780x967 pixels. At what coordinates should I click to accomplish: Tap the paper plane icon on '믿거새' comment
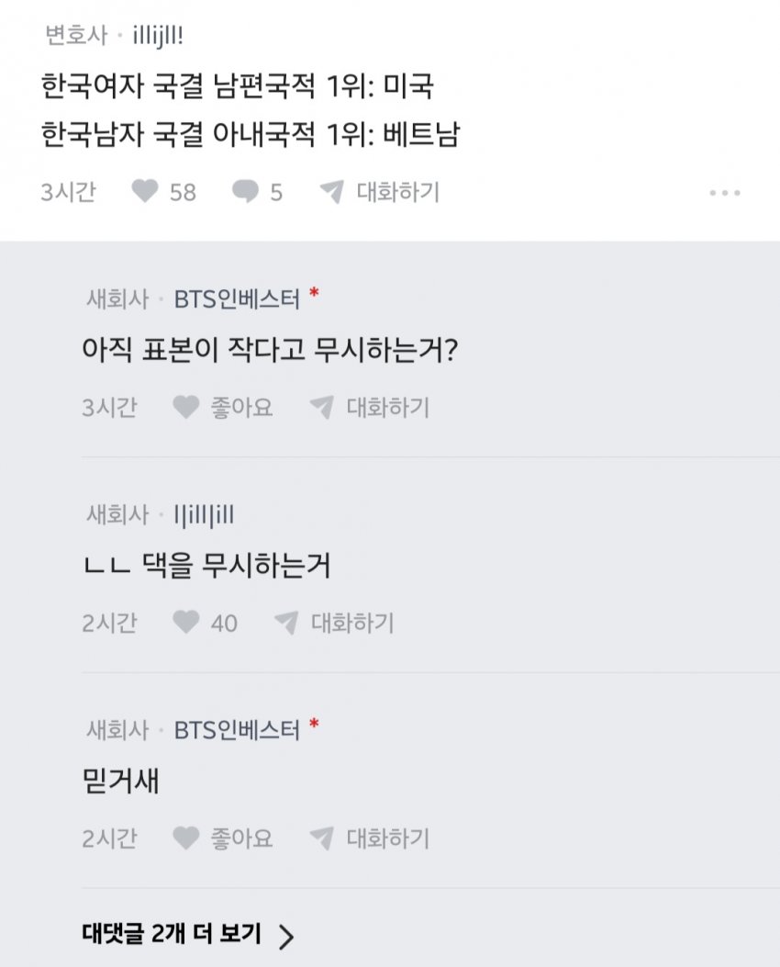(x=321, y=838)
